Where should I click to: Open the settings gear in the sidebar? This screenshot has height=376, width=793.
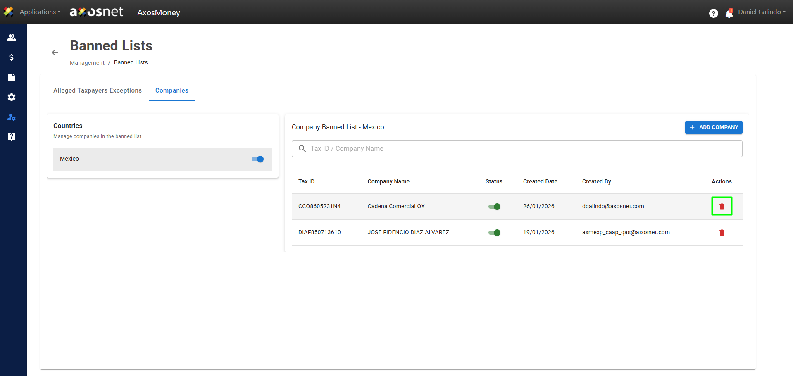pos(12,97)
